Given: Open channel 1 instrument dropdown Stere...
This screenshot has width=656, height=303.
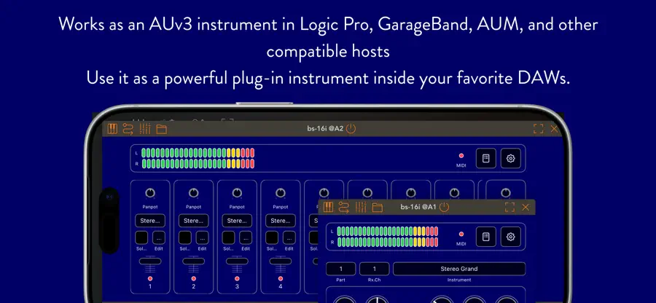Looking at the screenshot, I should pos(150,221).
